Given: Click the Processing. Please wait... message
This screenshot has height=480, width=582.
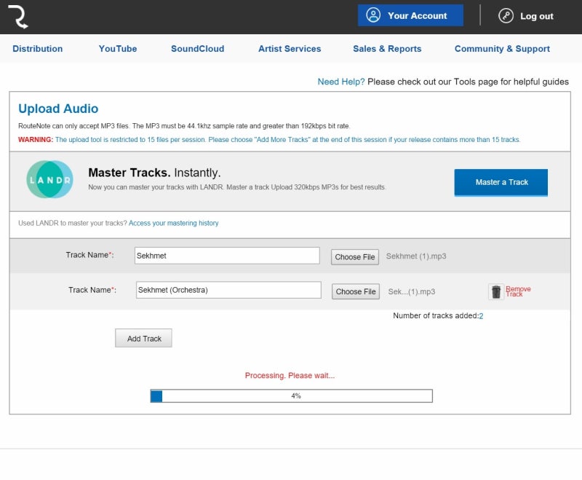Looking at the screenshot, I should [x=290, y=376].
